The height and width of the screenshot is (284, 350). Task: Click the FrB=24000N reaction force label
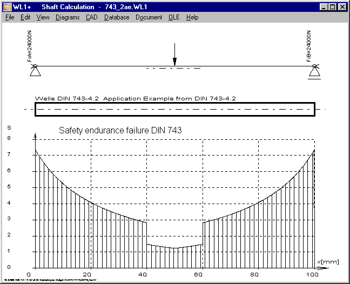[308, 49]
